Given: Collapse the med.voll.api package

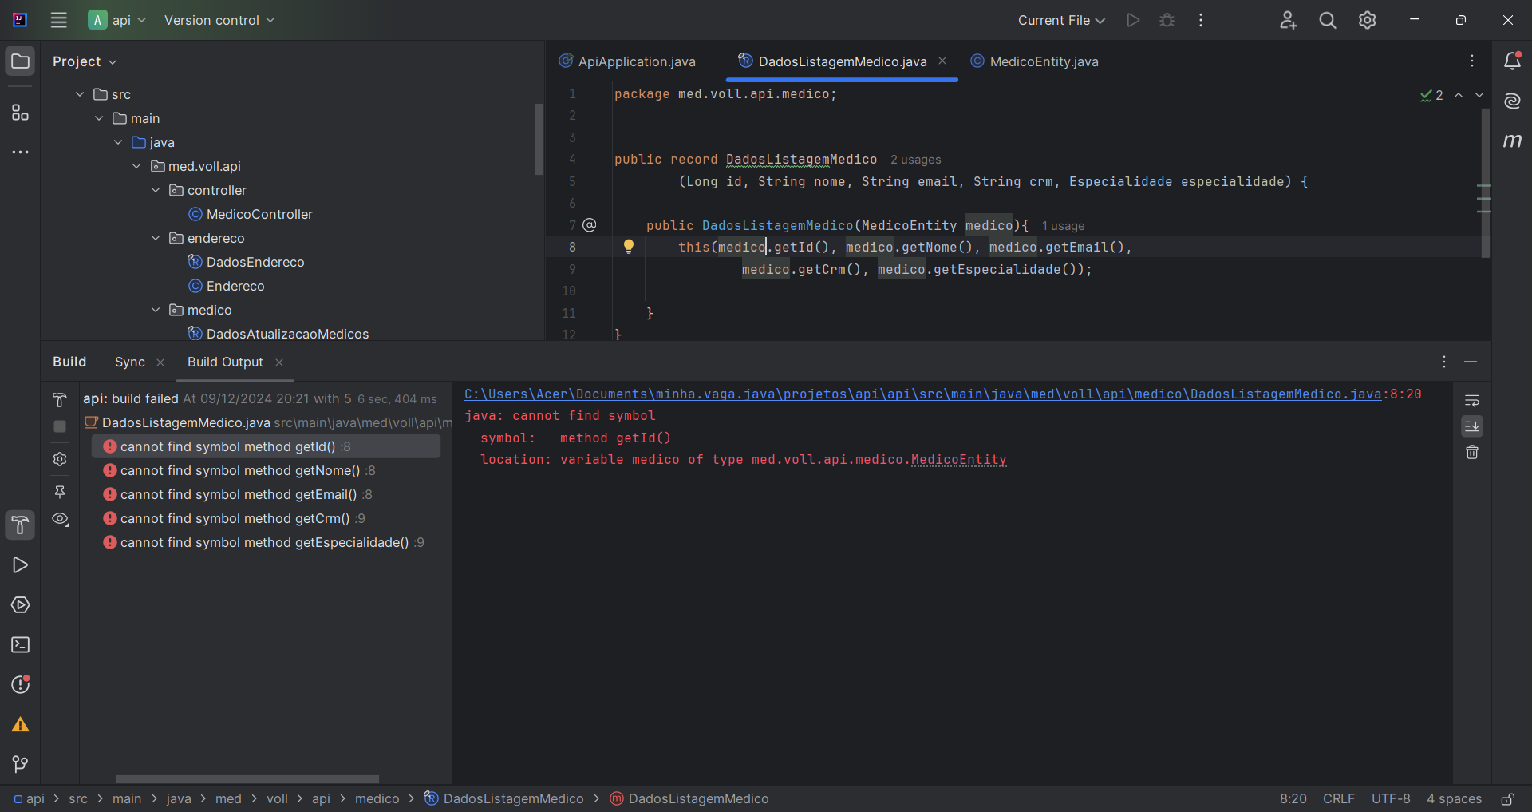Looking at the screenshot, I should pos(137,166).
